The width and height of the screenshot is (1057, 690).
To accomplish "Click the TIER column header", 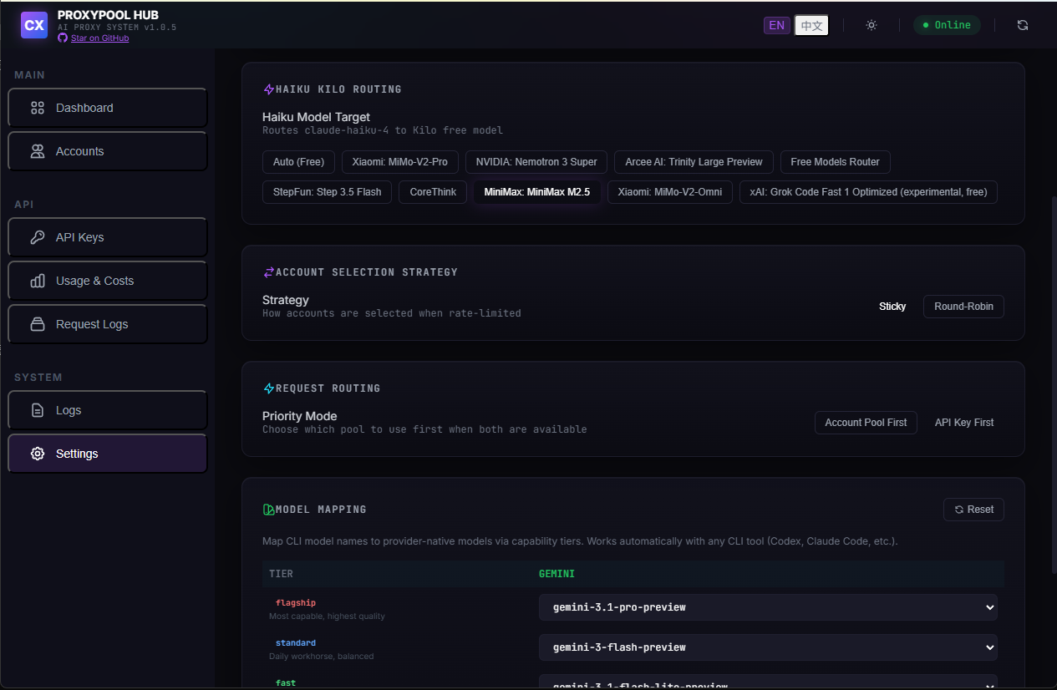I will [x=281, y=574].
